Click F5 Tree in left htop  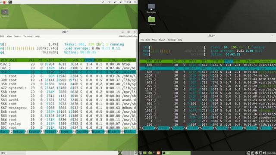[64, 131]
